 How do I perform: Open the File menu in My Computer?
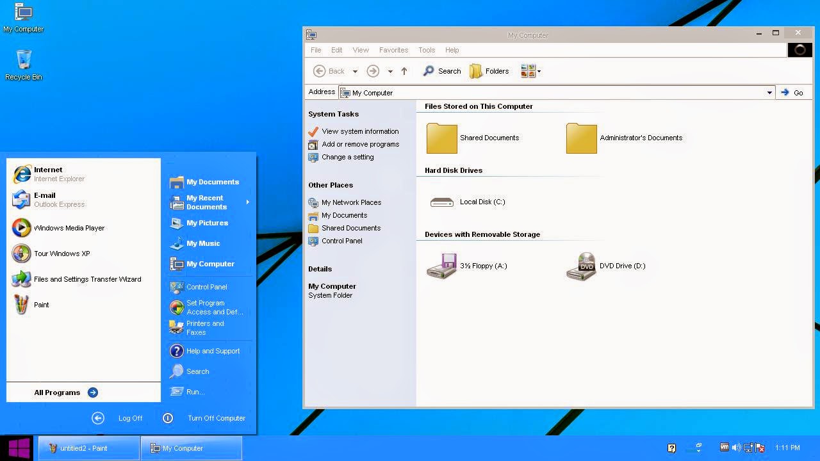316,50
